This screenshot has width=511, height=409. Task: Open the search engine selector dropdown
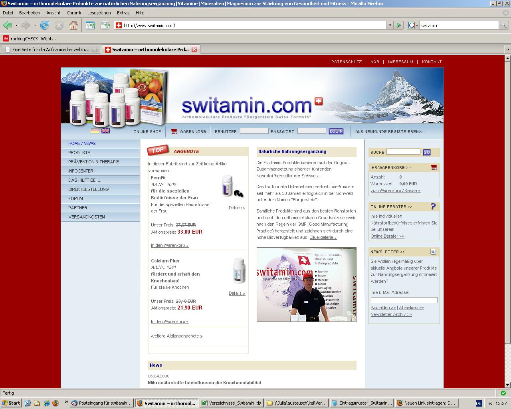[x=413, y=25]
